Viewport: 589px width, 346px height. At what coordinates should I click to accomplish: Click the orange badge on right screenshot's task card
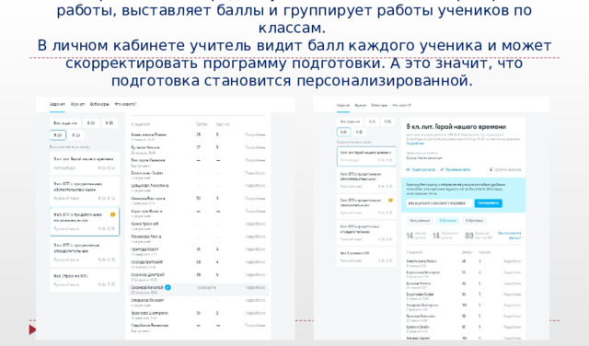[x=390, y=201]
